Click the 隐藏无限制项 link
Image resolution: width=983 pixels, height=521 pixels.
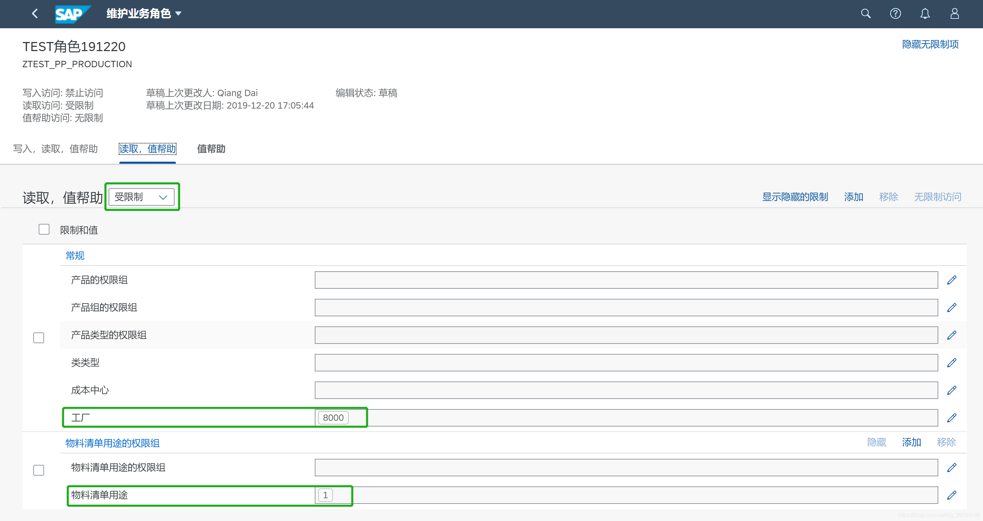point(930,44)
